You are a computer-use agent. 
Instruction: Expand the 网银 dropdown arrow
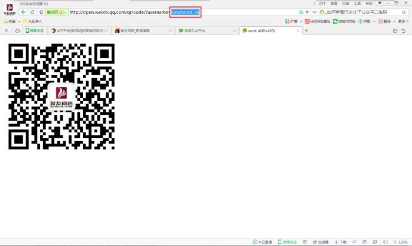point(374,21)
